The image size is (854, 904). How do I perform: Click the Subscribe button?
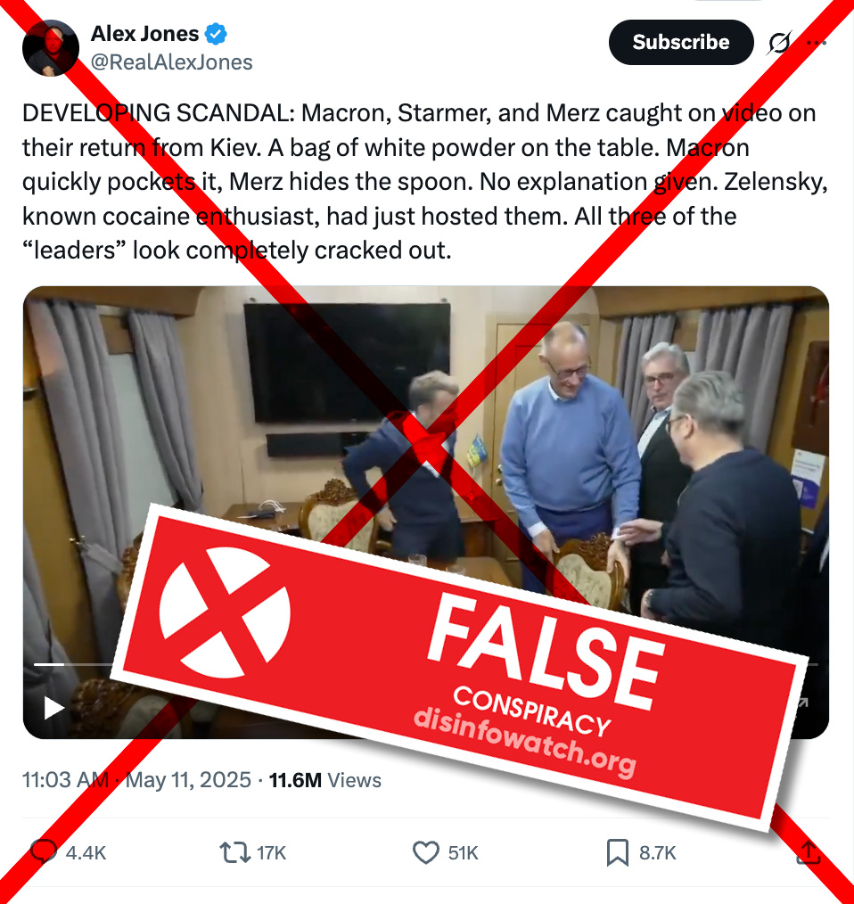point(681,42)
